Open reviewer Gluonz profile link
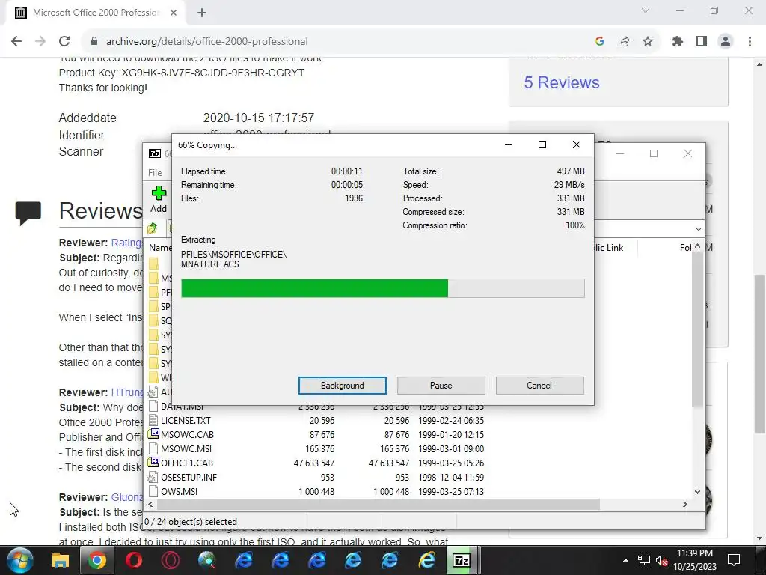This screenshot has width=766, height=575. (x=127, y=497)
